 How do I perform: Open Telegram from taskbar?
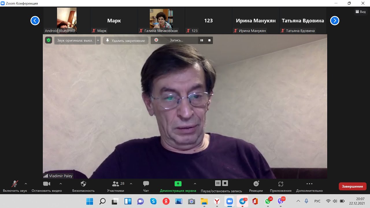coord(242,201)
